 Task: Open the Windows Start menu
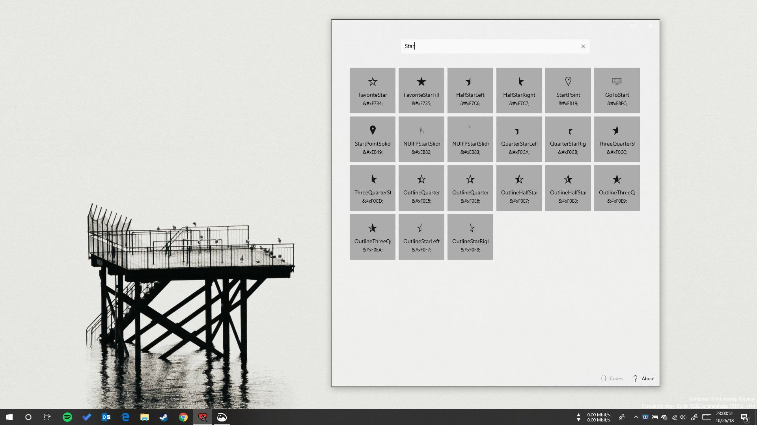tap(9, 417)
